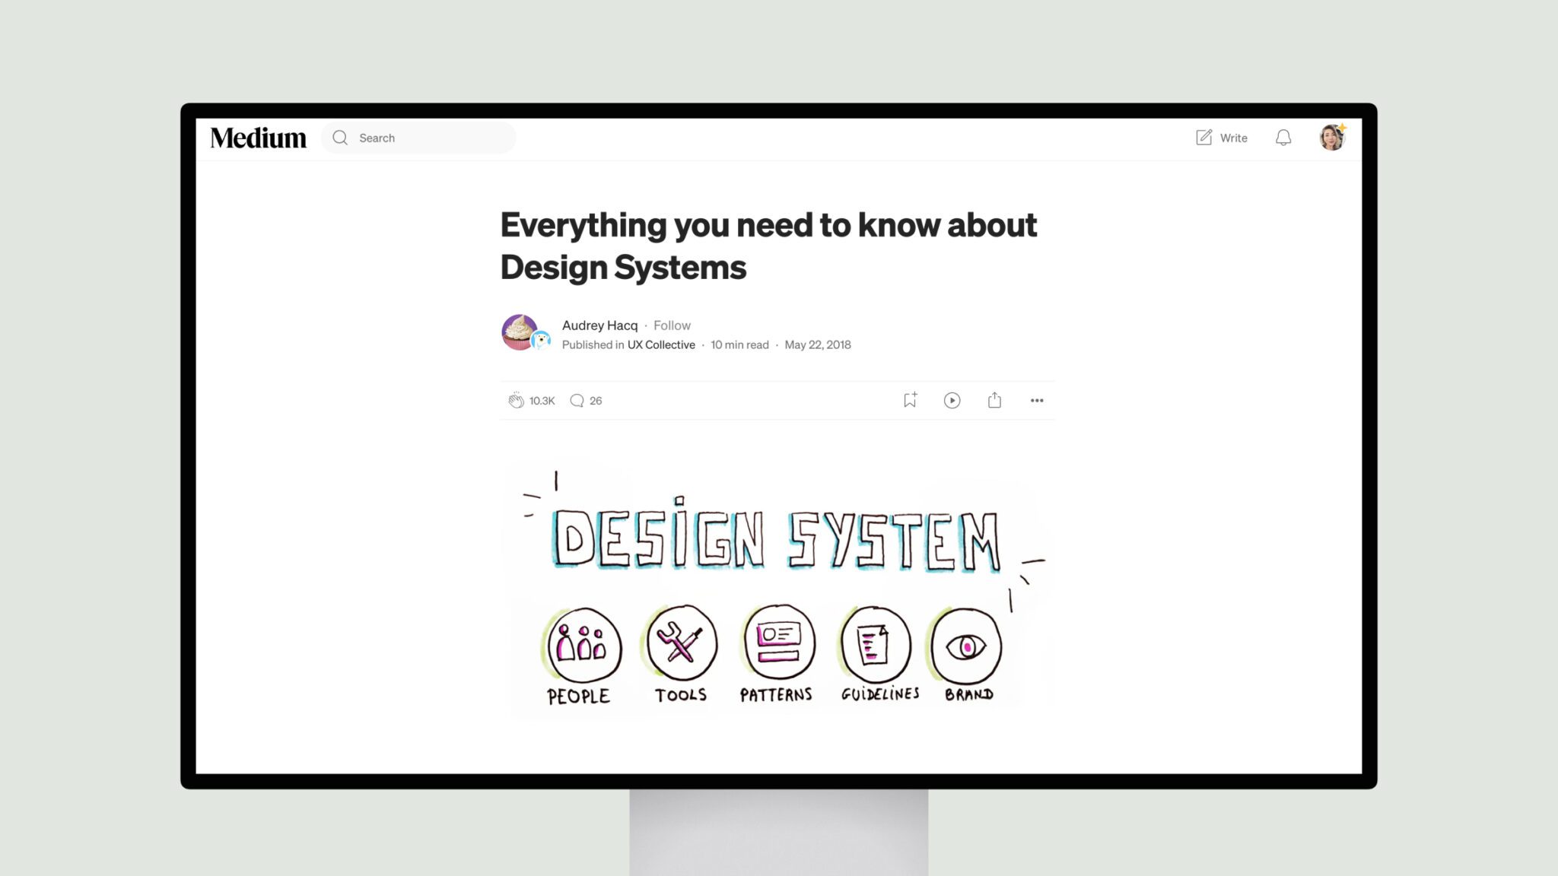The height and width of the screenshot is (876, 1558).
Task: Click the 10.3K clap count
Action: (x=542, y=400)
